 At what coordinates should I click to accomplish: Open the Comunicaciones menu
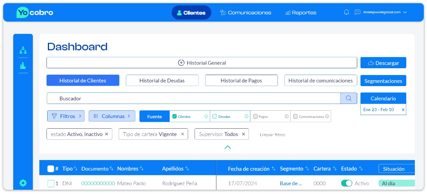245,13
